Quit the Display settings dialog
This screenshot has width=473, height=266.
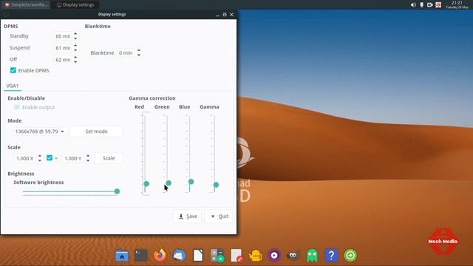point(219,216)
